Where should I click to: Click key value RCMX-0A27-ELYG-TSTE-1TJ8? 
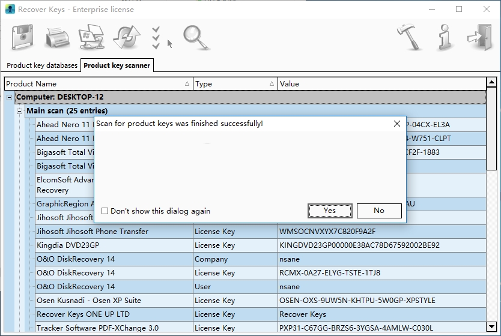(330, 273)
